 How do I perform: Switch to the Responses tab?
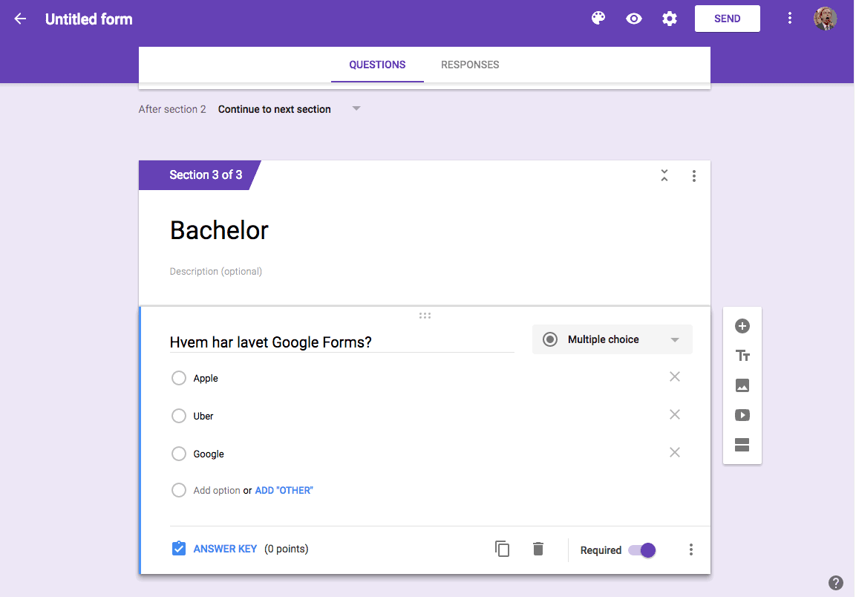pyautogui.click(x=470, y=65)
